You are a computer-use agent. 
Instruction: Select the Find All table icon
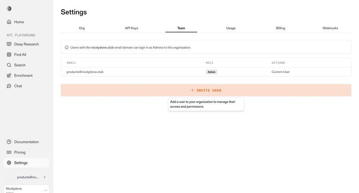tap(9, 55)
